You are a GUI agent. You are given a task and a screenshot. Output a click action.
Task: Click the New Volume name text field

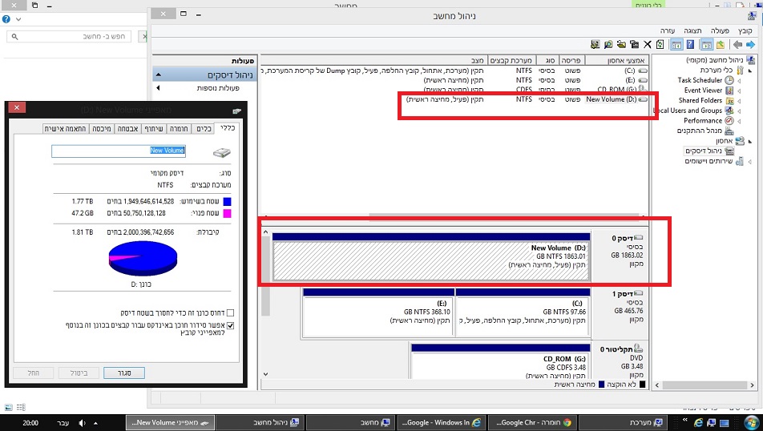pos(119,151)
